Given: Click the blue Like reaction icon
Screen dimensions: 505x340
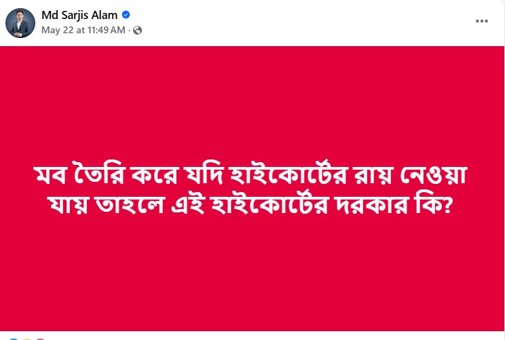Looking at the screenshot, I should point(14,338).
